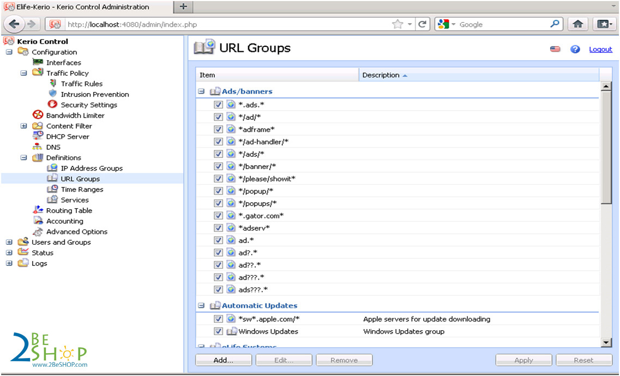The image size is (620, 376).
Task: Click the Advanced Options gear icon
Action: (x=38, y=232)
